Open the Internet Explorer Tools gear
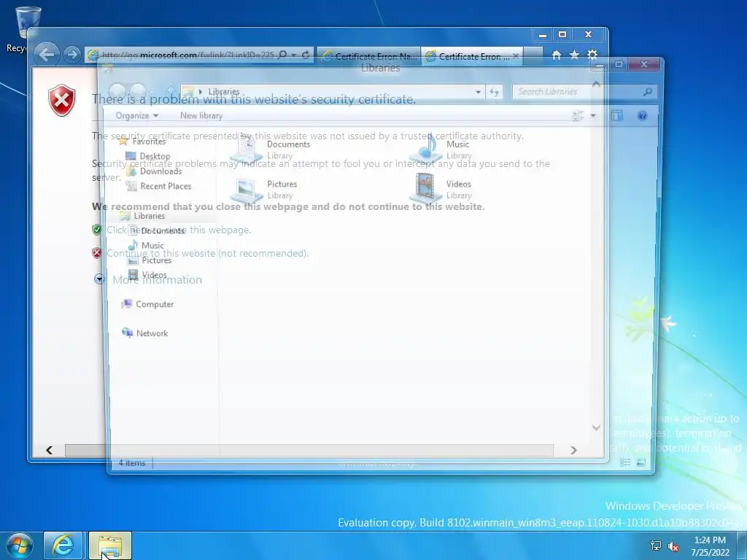Screen dimensions: 747x560 (592, 55)
